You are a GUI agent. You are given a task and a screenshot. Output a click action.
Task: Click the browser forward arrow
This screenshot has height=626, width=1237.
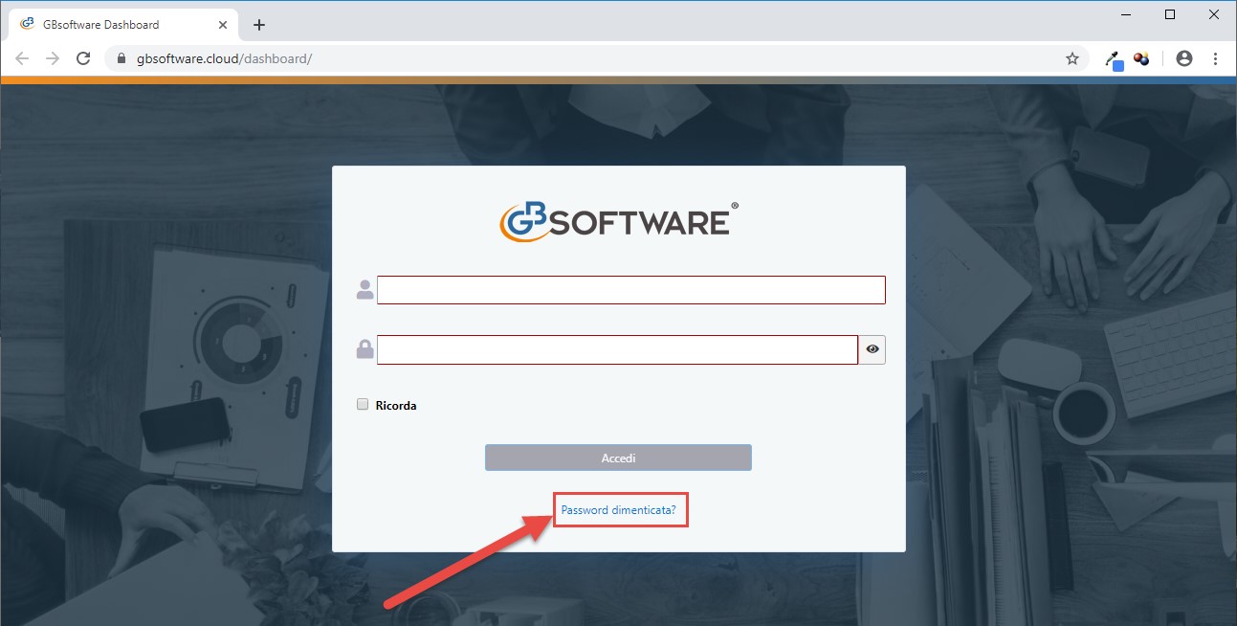tap(53, 58)
